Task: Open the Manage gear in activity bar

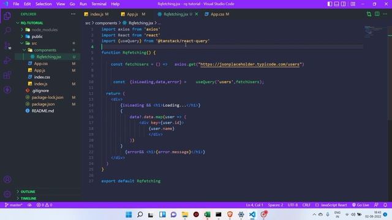Action: point(7,194)
